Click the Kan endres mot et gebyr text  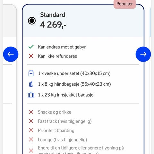click(x=62, y=47)
